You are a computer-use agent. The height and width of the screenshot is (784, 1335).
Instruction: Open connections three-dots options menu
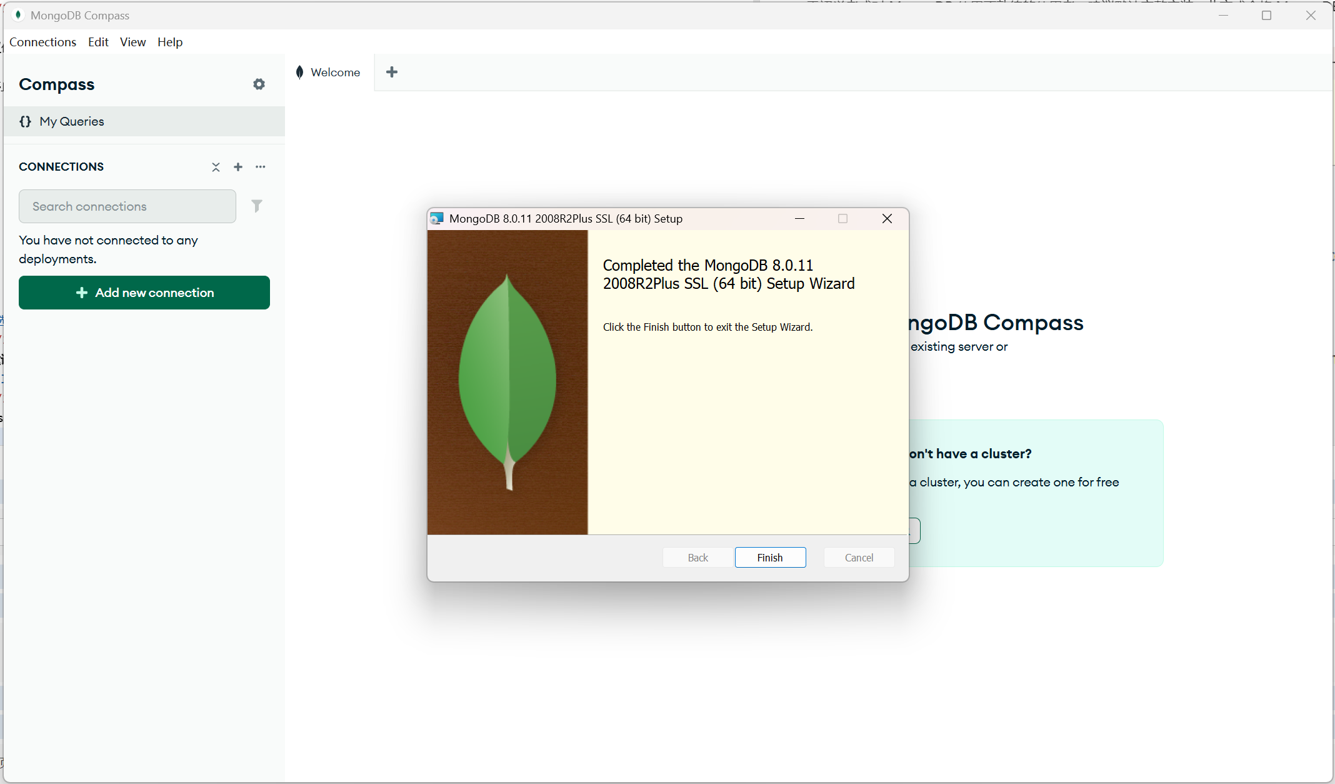pyautogui.click(x=261, y=167)
